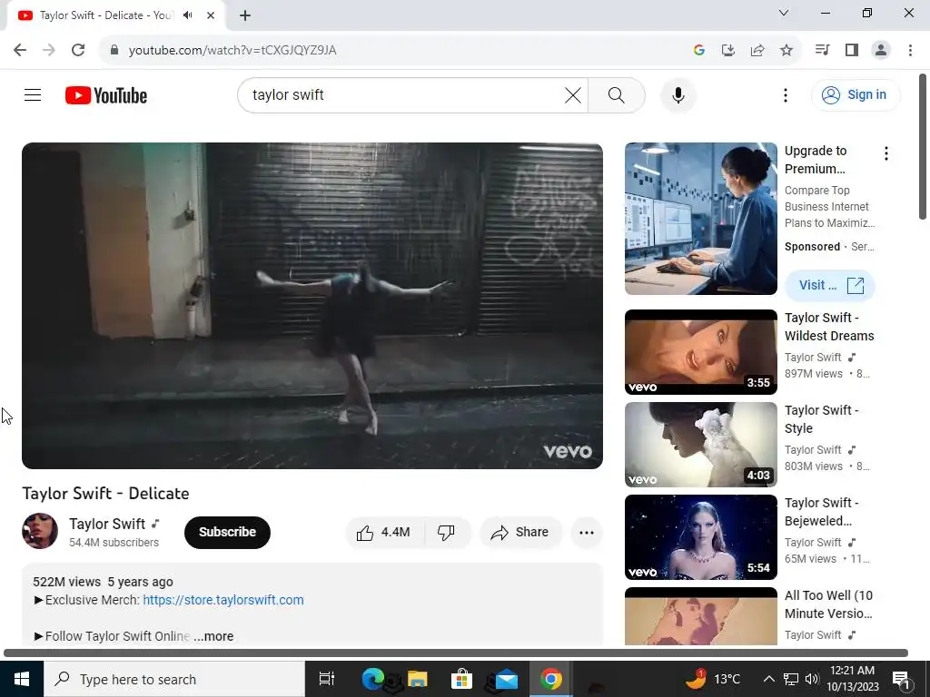930x697 pixels.
Task: Open Taylor Swift - Style thumbnail
Action: [700, 445]
